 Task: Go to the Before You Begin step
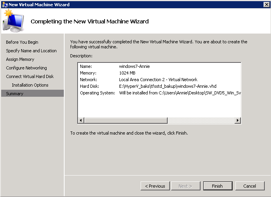click(22, 42)
